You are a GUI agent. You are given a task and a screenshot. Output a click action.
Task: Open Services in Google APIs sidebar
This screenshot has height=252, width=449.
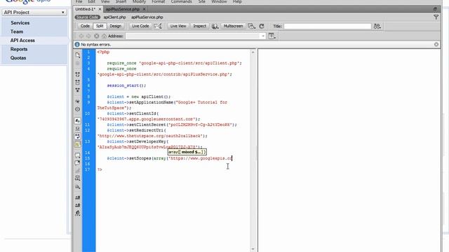coord(20,23)
